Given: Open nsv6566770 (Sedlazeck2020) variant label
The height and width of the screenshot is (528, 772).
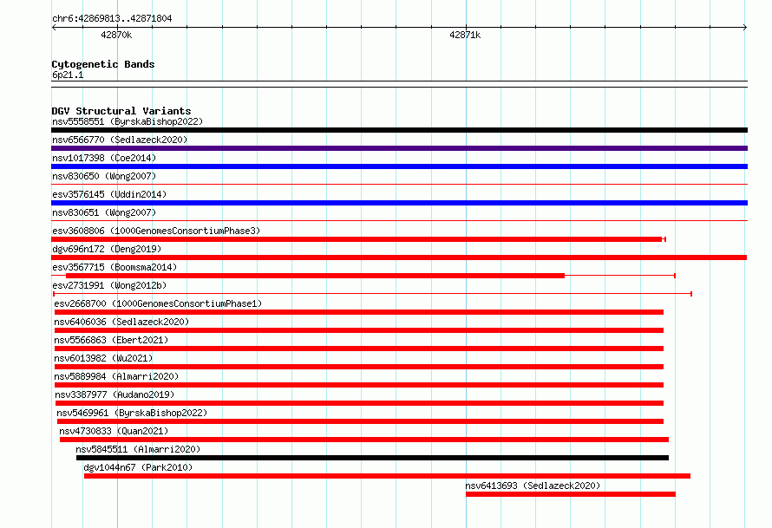Looking at the screenshot, I should pos(120,140).
